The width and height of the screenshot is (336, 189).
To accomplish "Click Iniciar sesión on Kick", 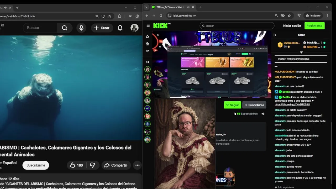I will [292, 26].
